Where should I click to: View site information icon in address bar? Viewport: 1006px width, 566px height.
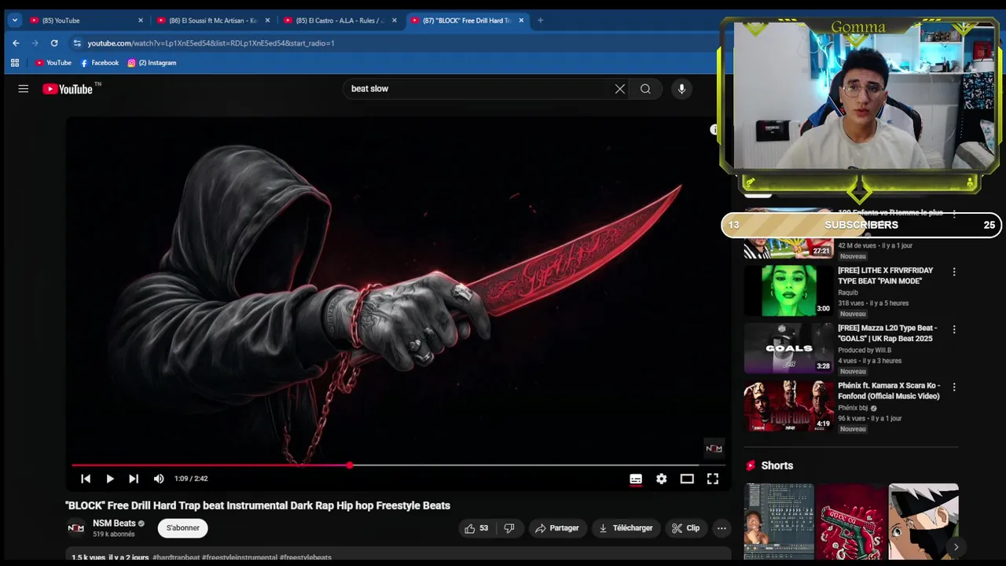coord(77,43)
